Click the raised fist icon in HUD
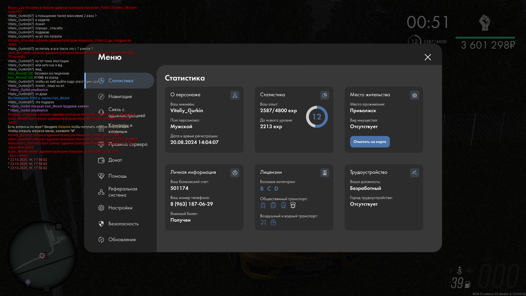Viewport: 526px width, 296px height. coord(485,22)
